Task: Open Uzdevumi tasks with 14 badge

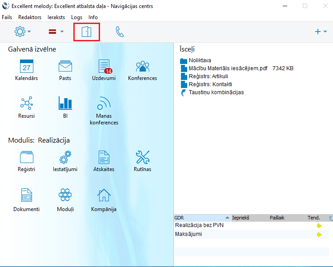Action: [104, 67]
